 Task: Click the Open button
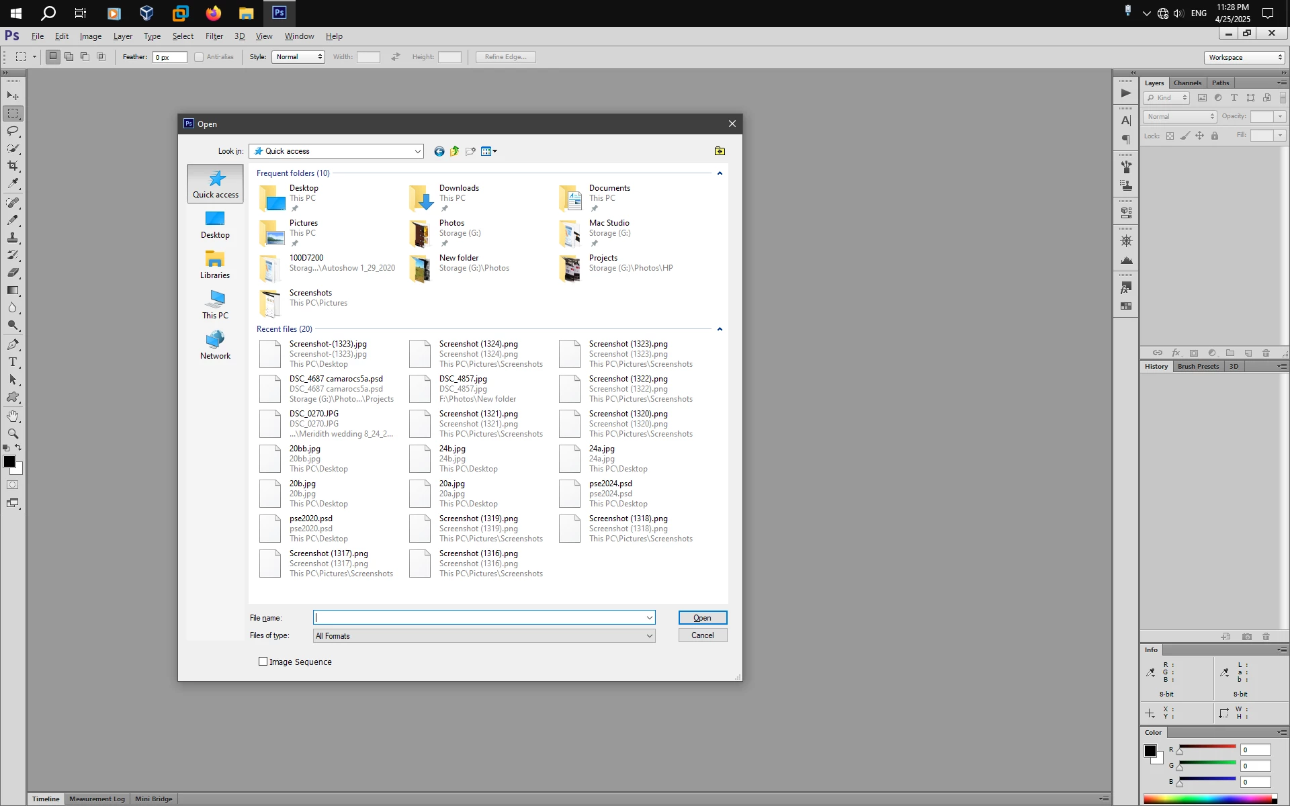pos(702,618)
